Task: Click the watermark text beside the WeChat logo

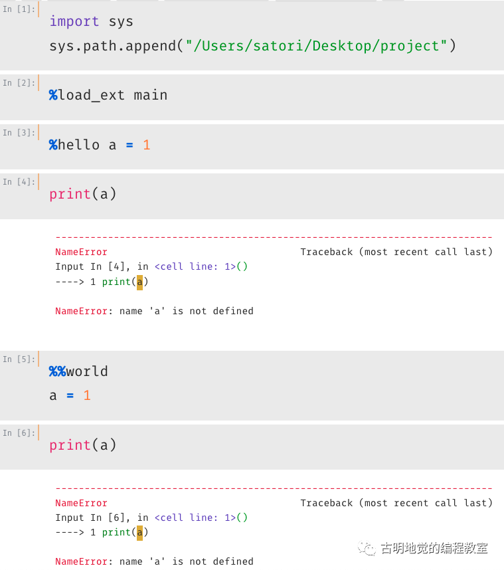Action: point(434,549)
